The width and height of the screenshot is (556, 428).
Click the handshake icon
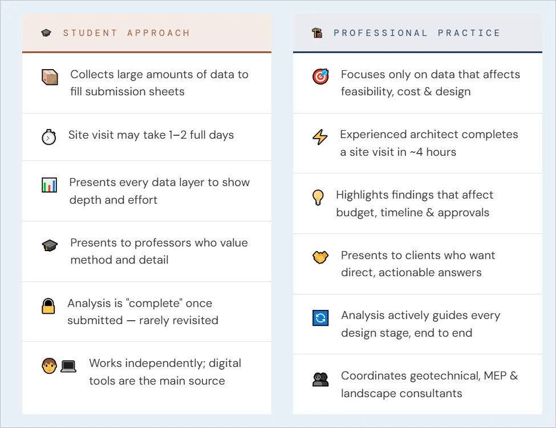click(320, 257)
